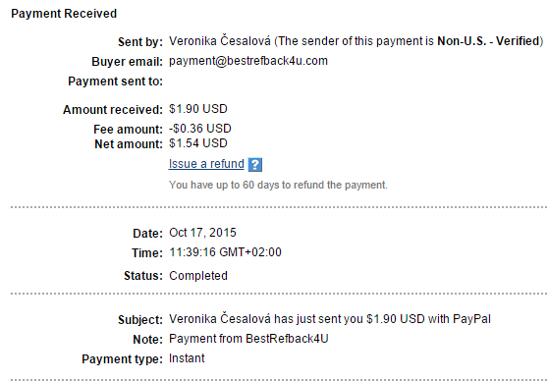Screen dimensions: 549x381
Task: Select the sender name Veronika Česalová
Action: click(x=220, y=41)
